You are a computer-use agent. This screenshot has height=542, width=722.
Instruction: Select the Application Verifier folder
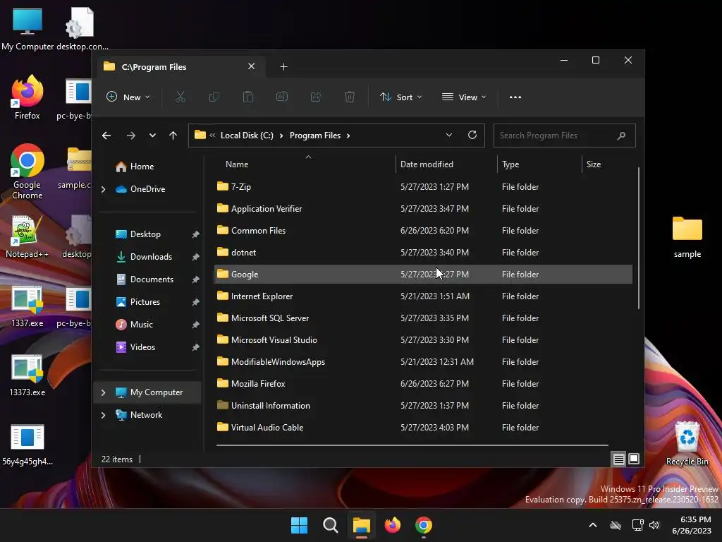tap(423, 209)
